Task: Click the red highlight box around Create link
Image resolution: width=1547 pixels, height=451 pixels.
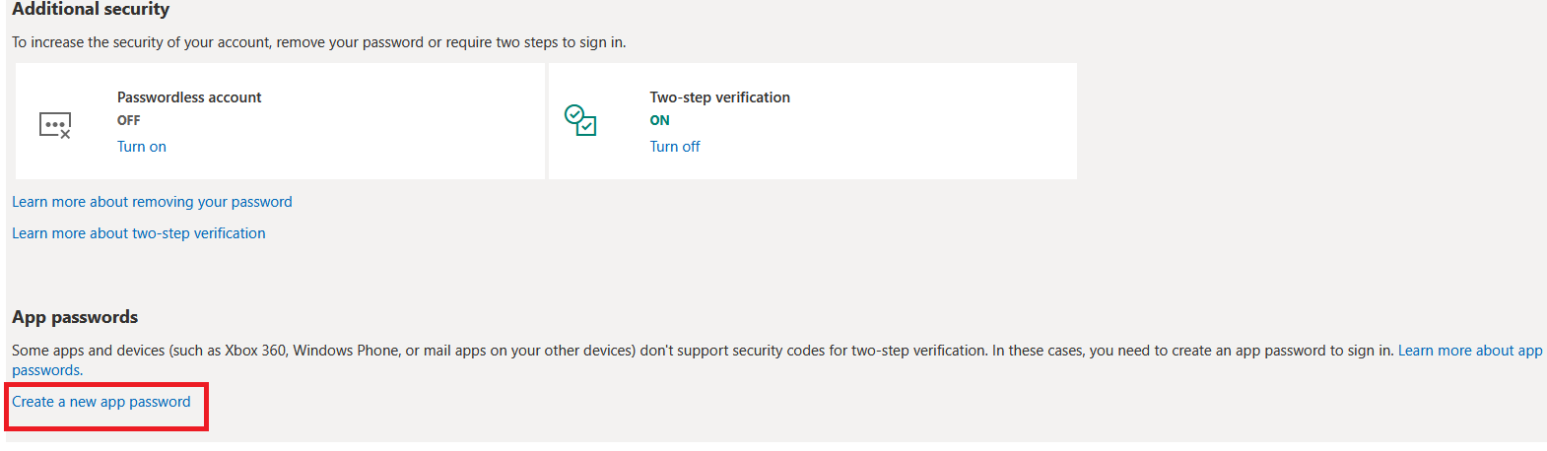Action: pos(201,423)
